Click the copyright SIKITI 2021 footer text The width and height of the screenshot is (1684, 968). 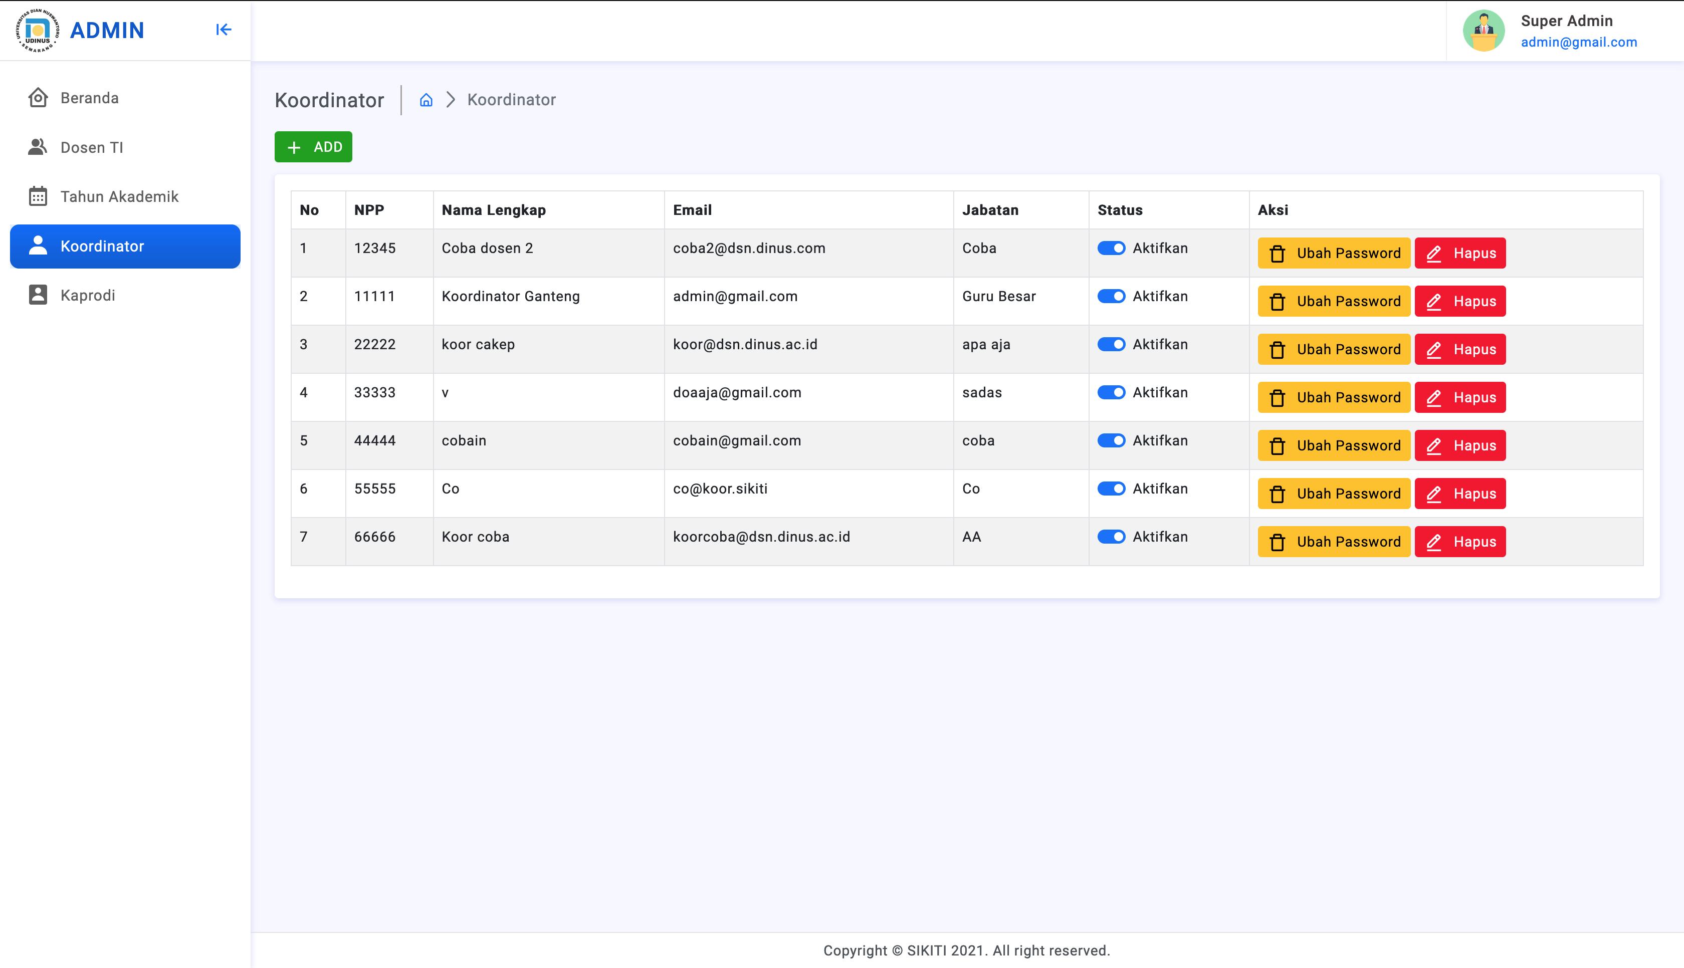(x=967, y=951)
